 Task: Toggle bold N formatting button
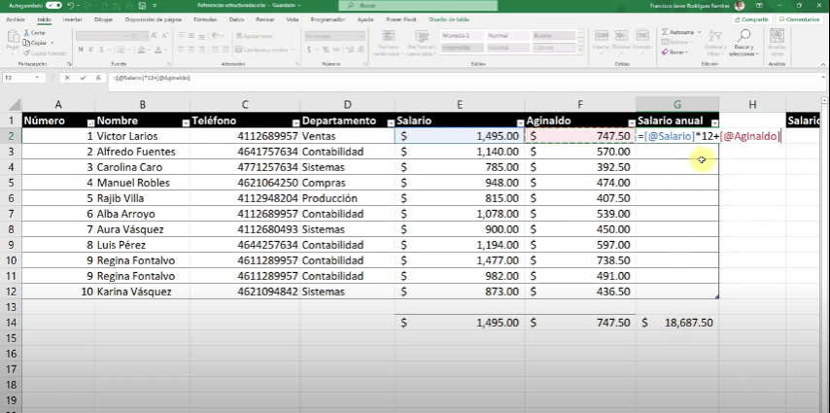coord(81,50)
